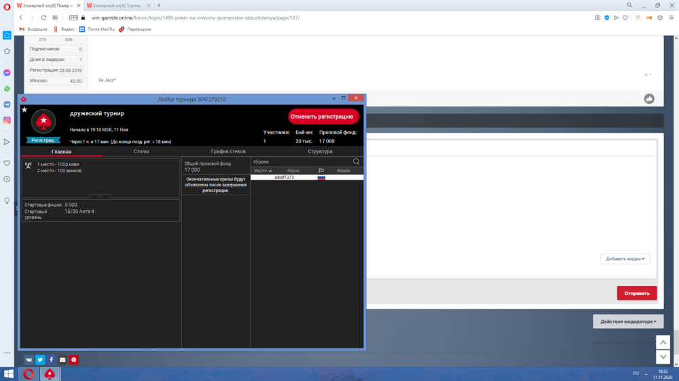679x381 pixels.
Task: Open Instagram in Opera sidebar
Action: (7, 120)
